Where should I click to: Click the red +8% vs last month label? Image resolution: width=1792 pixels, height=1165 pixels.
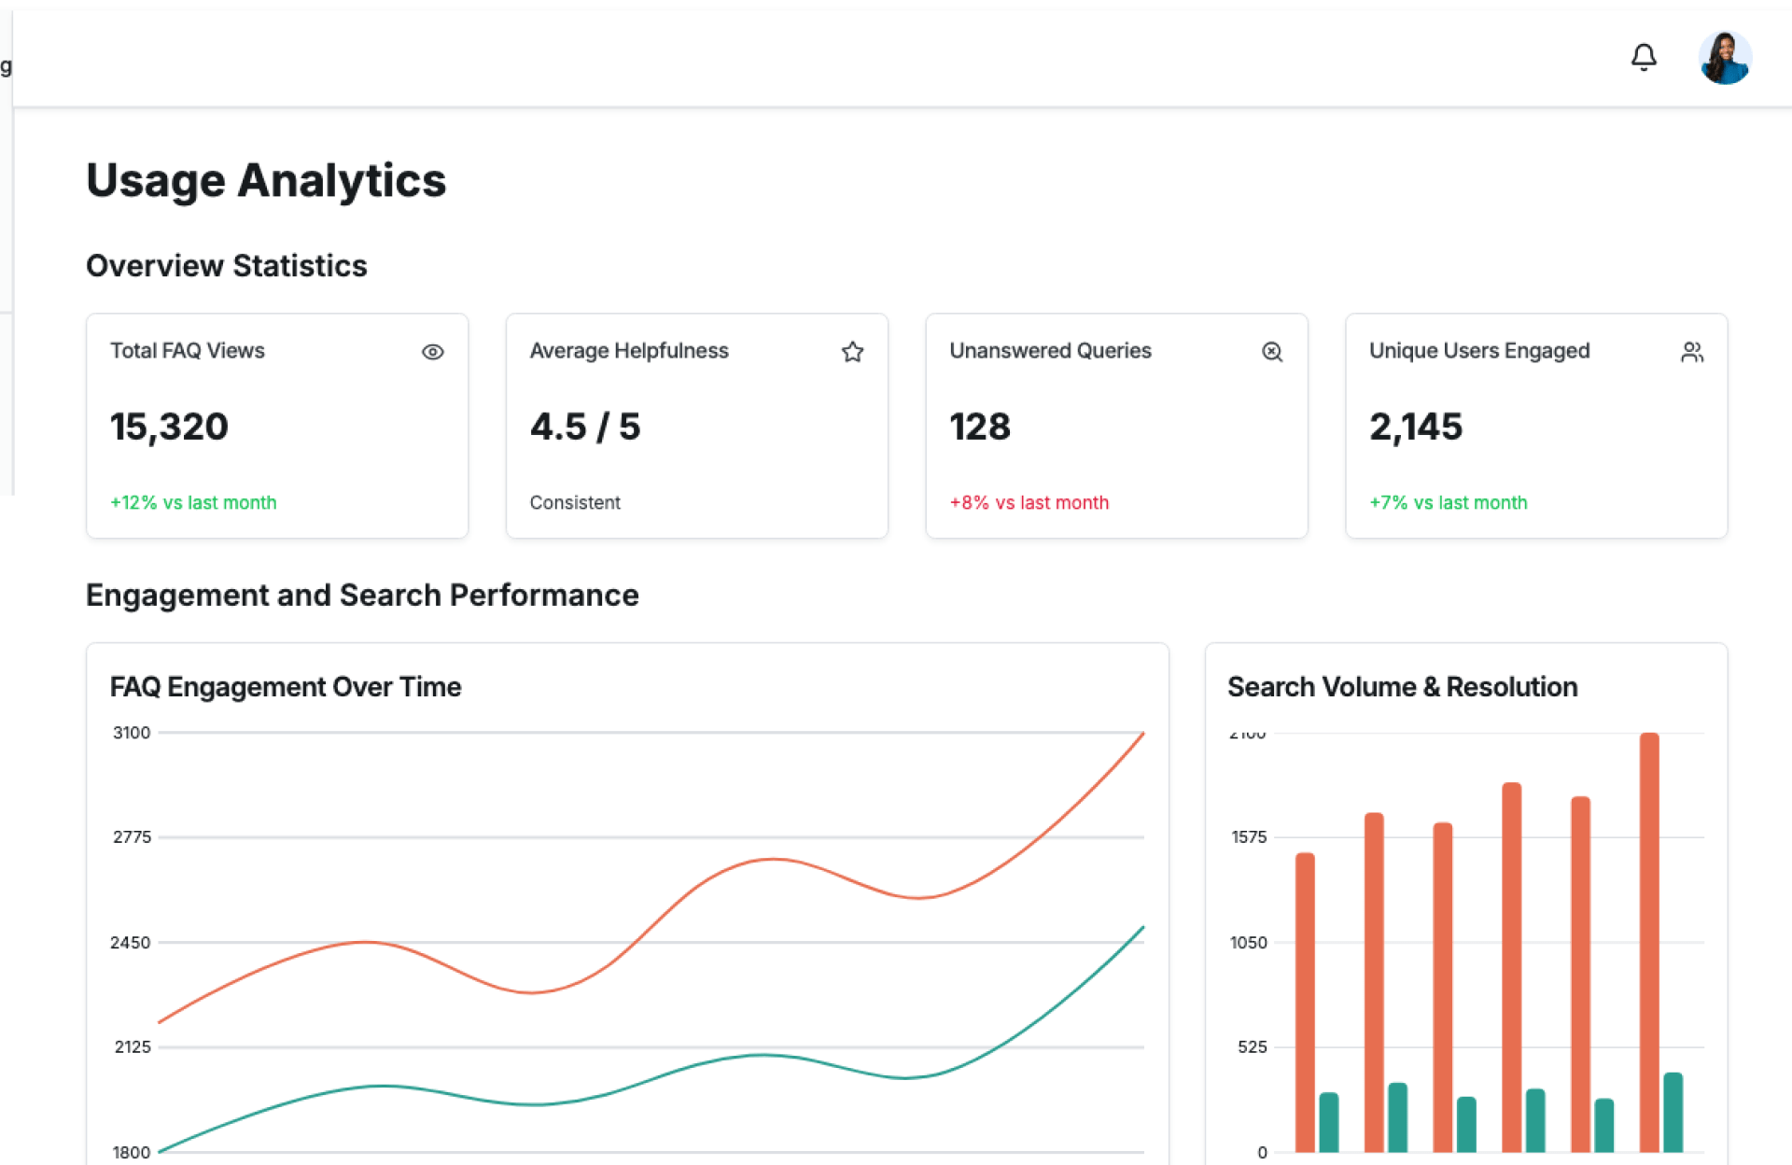(x=1029, y=502)
